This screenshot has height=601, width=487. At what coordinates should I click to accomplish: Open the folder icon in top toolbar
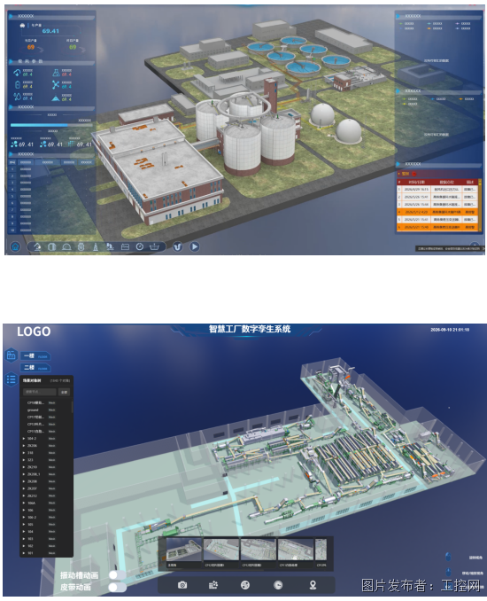(125, 246)
